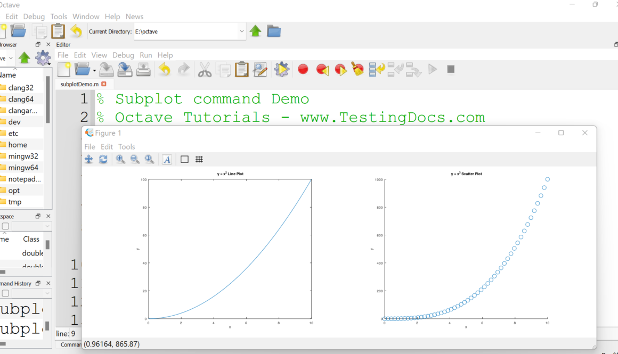Open file using Editor folder icon
Screen dimensions: 618x354
point(82,69)
